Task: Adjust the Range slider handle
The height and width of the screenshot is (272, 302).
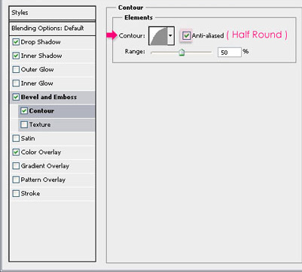Action: (x=182, y=53)
